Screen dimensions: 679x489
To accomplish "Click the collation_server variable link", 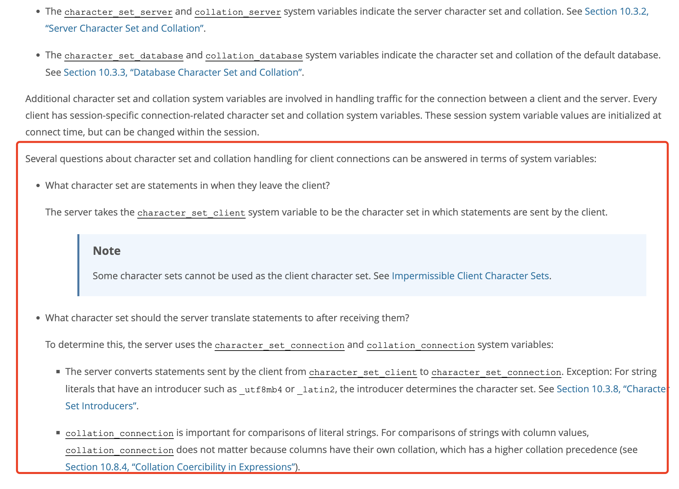I will 238,12.
